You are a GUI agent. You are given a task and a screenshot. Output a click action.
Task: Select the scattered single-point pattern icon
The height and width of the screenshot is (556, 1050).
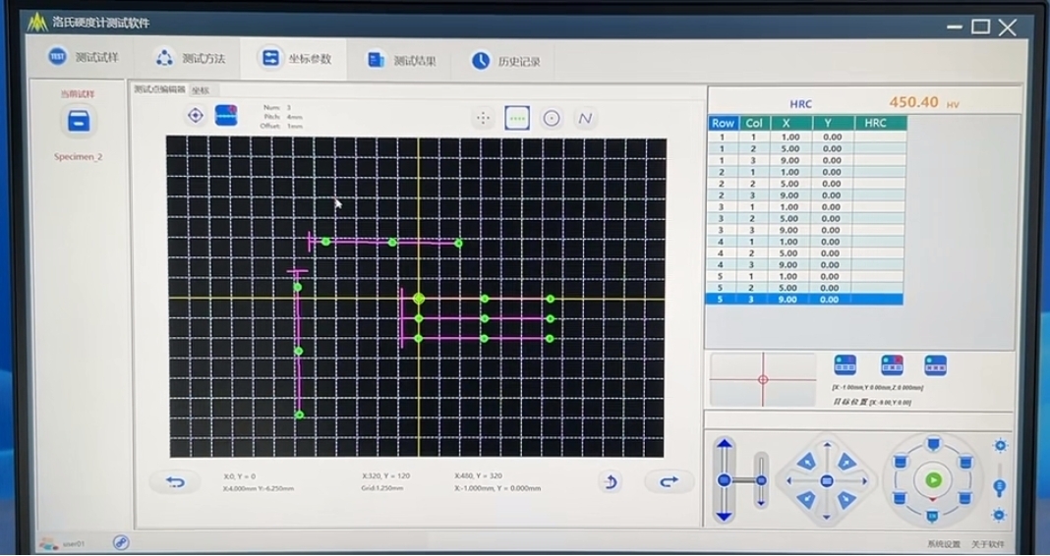(482, 119)
